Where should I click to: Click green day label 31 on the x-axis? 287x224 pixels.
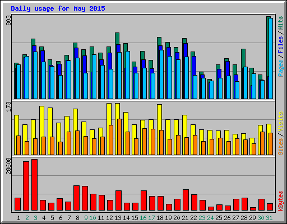[x=269, y=218]
